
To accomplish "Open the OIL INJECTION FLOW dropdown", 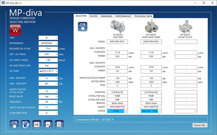I will tap(48, 65).
